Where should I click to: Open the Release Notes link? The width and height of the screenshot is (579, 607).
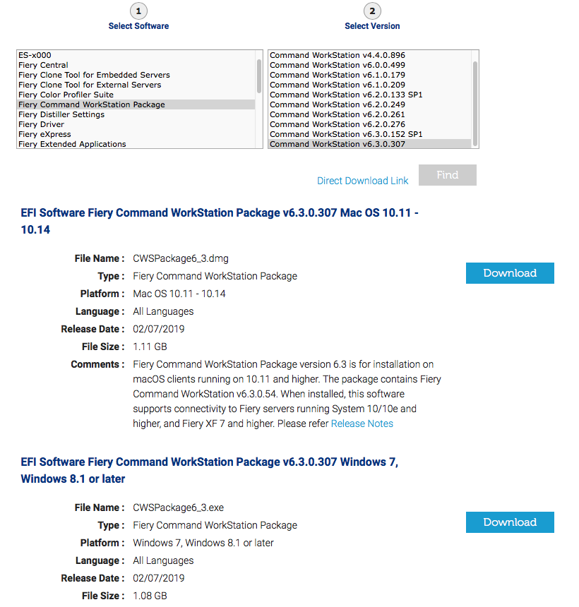pyautogui.click(x=362, y=423)
